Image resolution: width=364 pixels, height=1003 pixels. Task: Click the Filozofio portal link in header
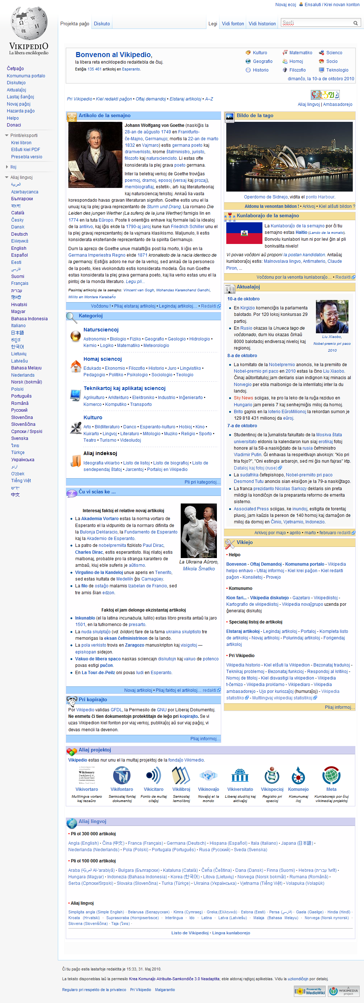[297, 70]
